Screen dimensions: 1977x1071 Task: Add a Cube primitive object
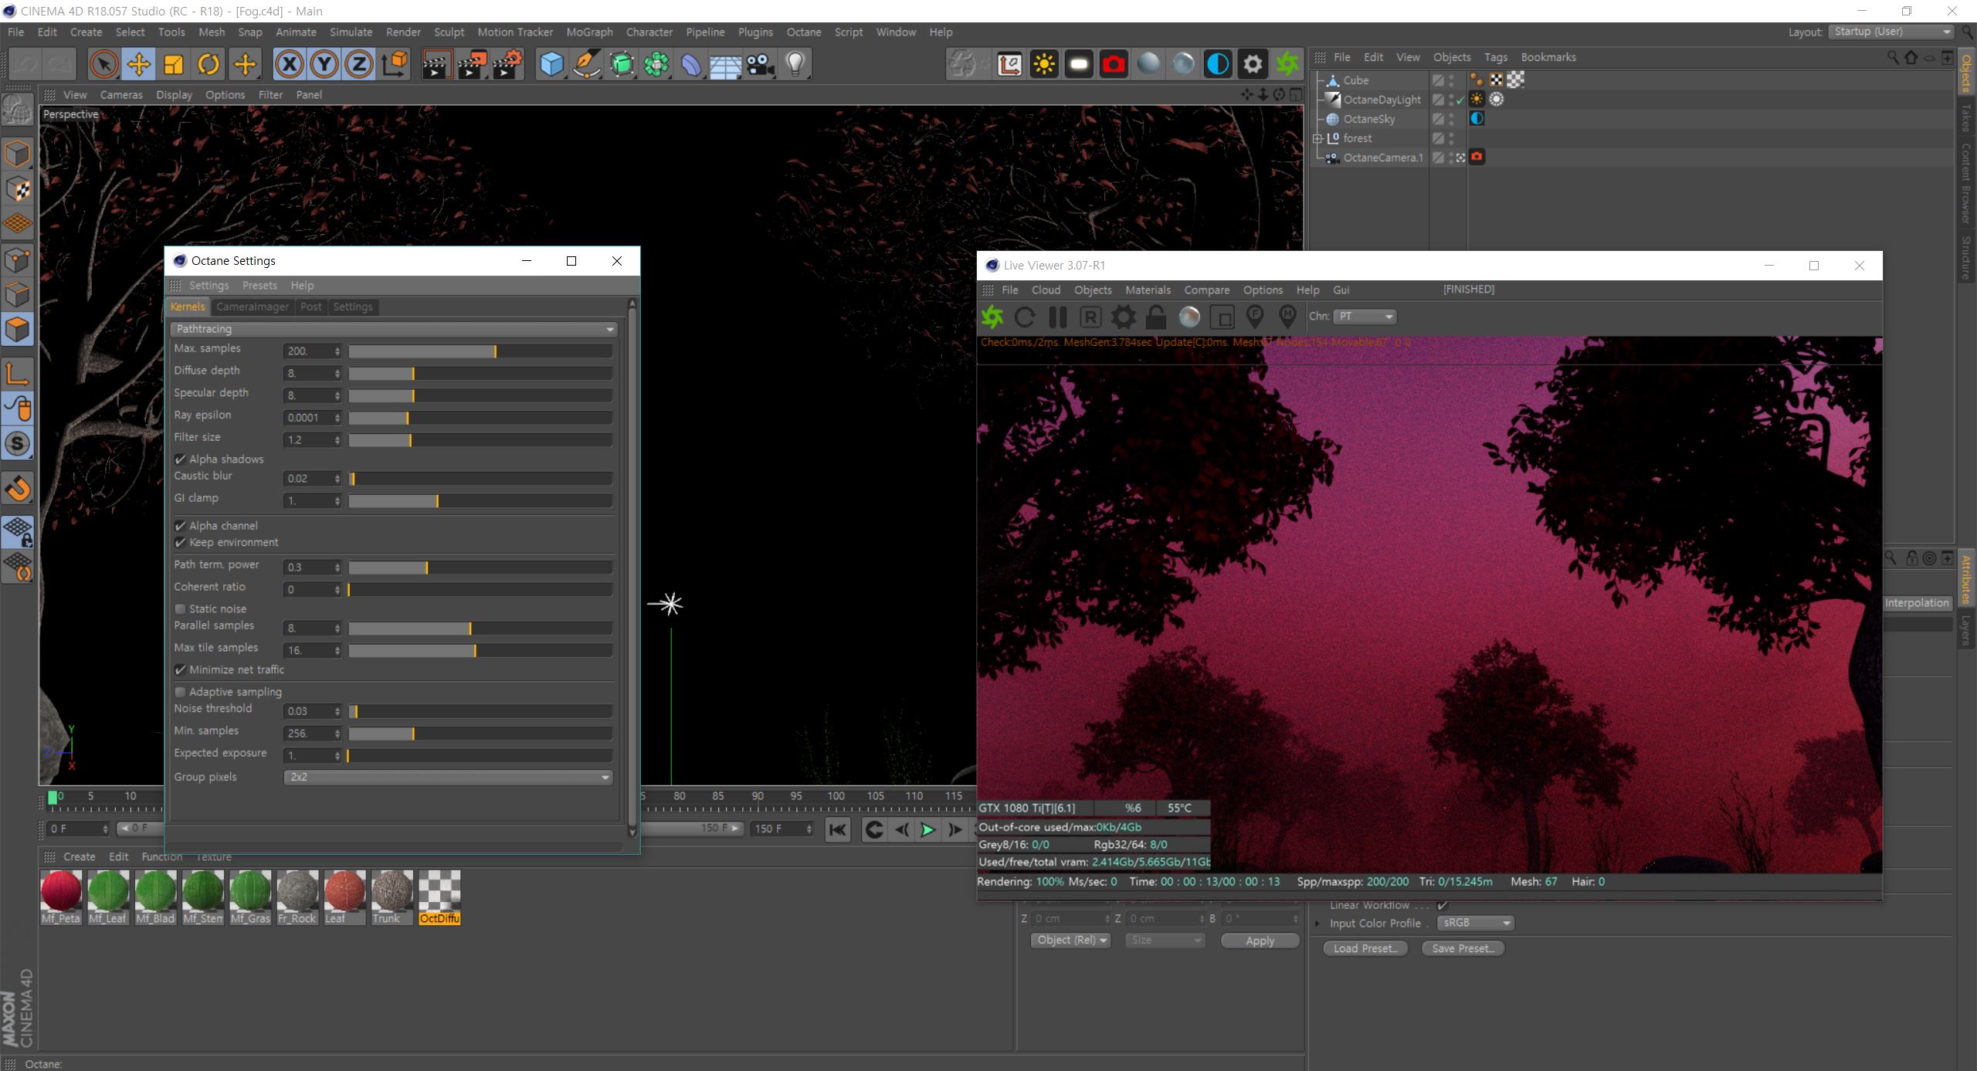[552, 64]
